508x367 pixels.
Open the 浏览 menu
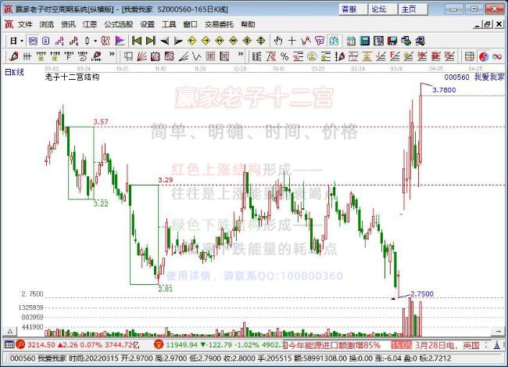coord(47,24)
